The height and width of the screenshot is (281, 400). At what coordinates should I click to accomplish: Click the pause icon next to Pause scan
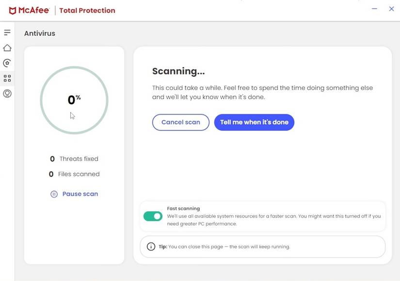click(53, 193)
